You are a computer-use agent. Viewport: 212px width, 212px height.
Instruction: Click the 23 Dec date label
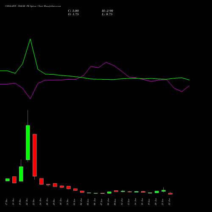pyautogui.click(x=33, y=202)
